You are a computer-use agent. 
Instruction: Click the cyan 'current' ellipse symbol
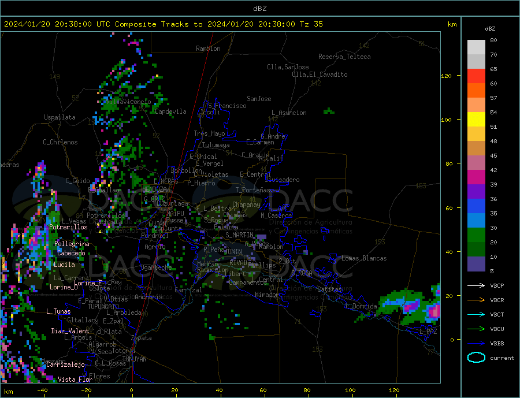[x=476, y=358]
